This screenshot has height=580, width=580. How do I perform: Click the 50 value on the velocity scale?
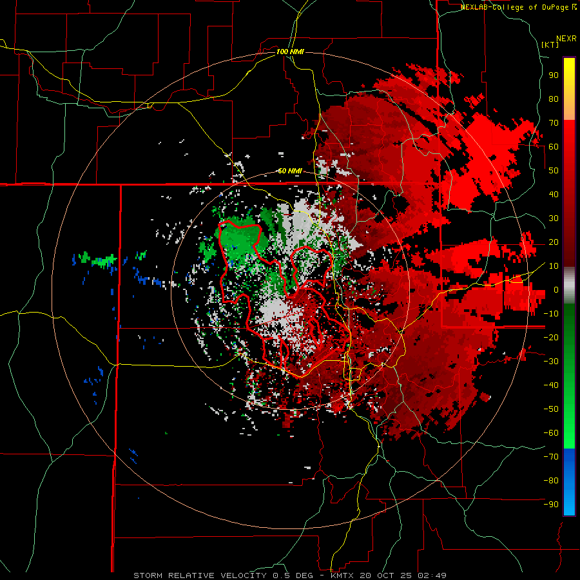click(554, 171)
